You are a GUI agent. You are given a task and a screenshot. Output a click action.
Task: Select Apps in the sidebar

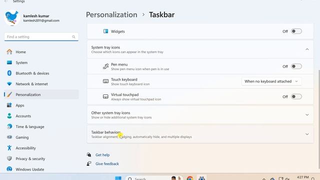coord(41,105)
